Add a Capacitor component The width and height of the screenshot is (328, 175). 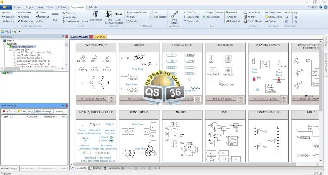tap(24, 13)
